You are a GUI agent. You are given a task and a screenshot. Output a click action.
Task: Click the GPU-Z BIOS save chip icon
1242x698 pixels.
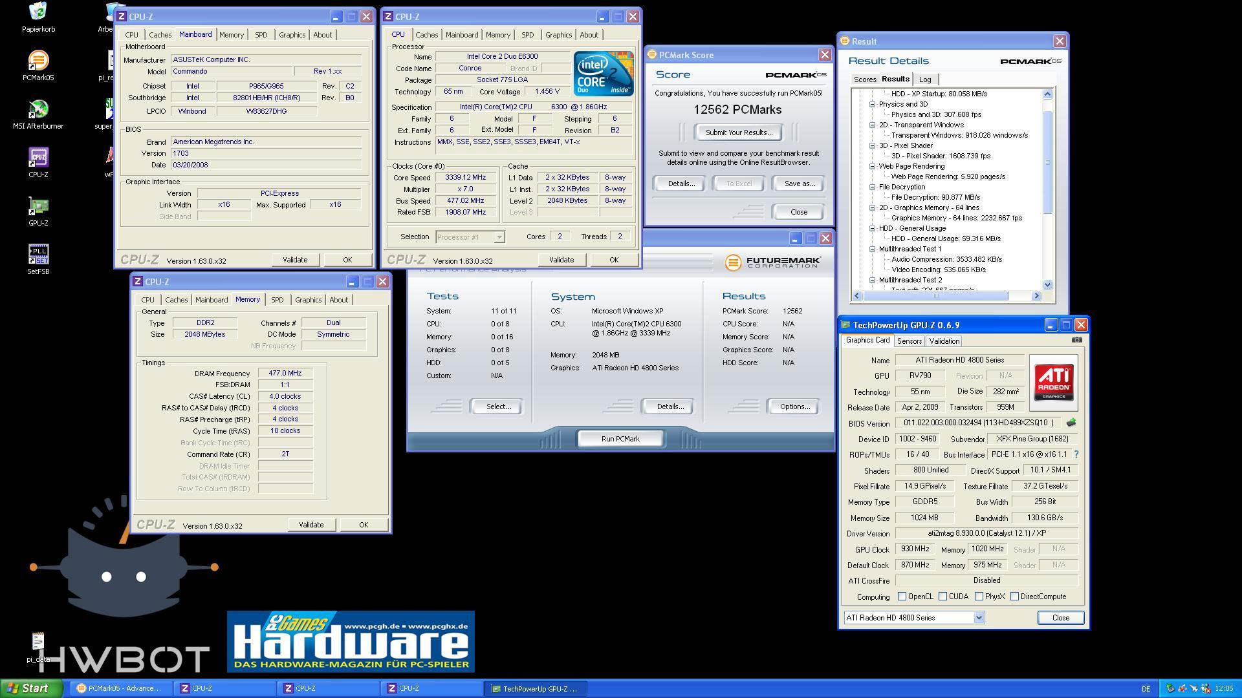pos(1071,423)
